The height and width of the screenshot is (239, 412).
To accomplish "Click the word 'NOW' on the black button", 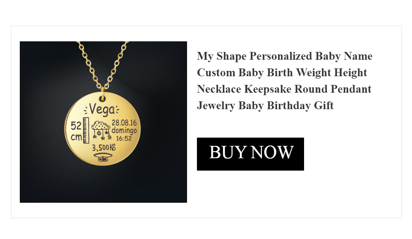I will click(x=272, y=152).
